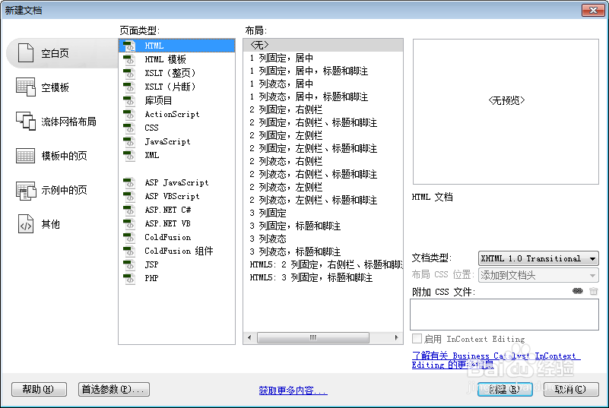
Task: Click the ActionScript file icon
Action: 129,114
